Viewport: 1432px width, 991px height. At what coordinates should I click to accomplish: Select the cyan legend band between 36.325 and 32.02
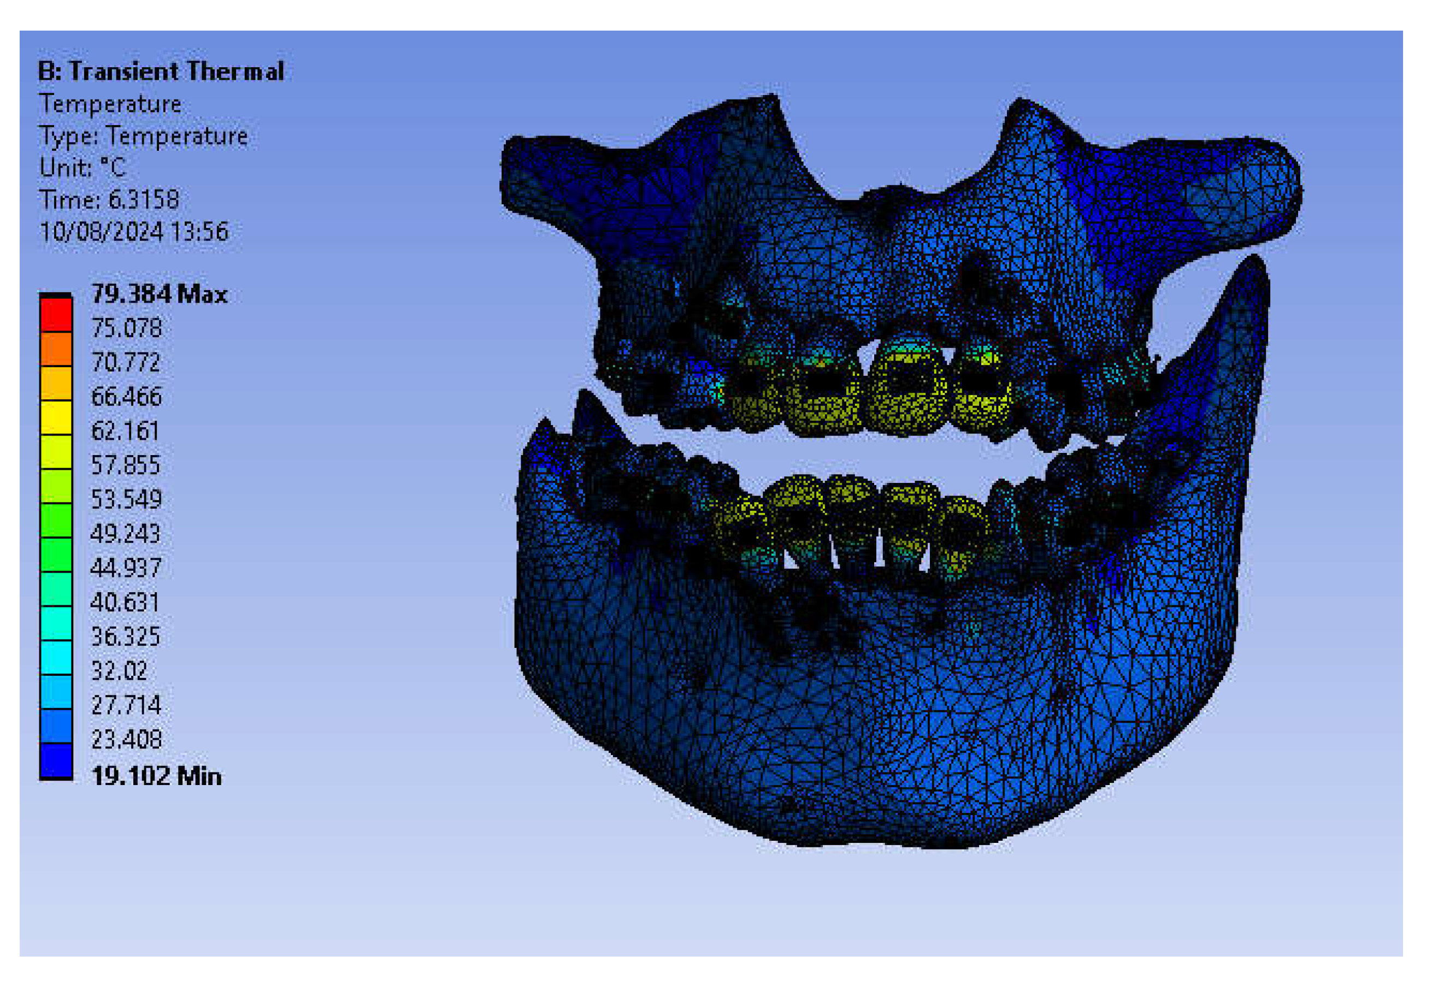pos(56,657)
